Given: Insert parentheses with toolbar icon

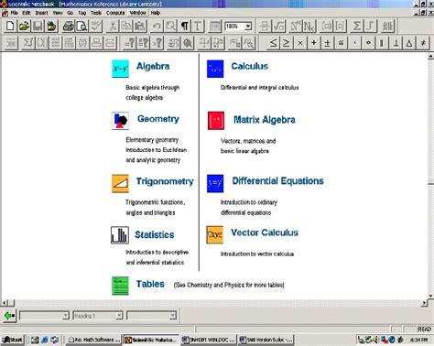Looking at the screenshot, I should [326, 27].
